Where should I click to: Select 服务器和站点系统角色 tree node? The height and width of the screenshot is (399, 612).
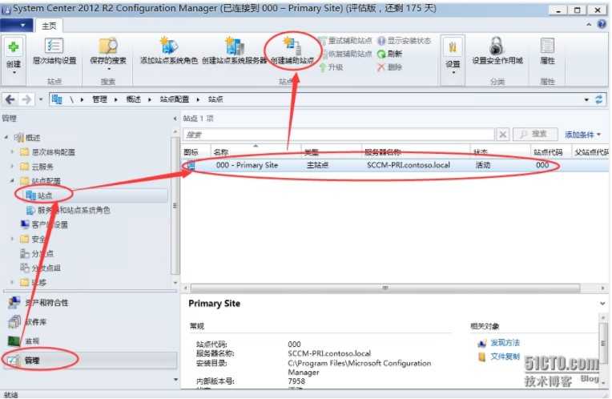click(68, 211)
